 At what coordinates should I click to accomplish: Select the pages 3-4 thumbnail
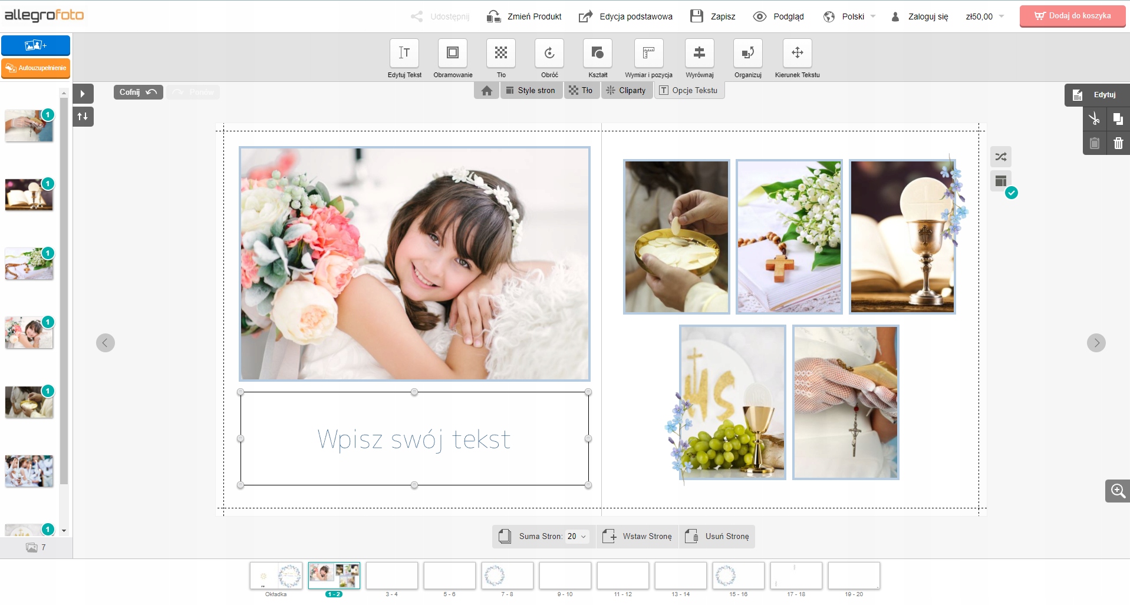click(392, 576)
